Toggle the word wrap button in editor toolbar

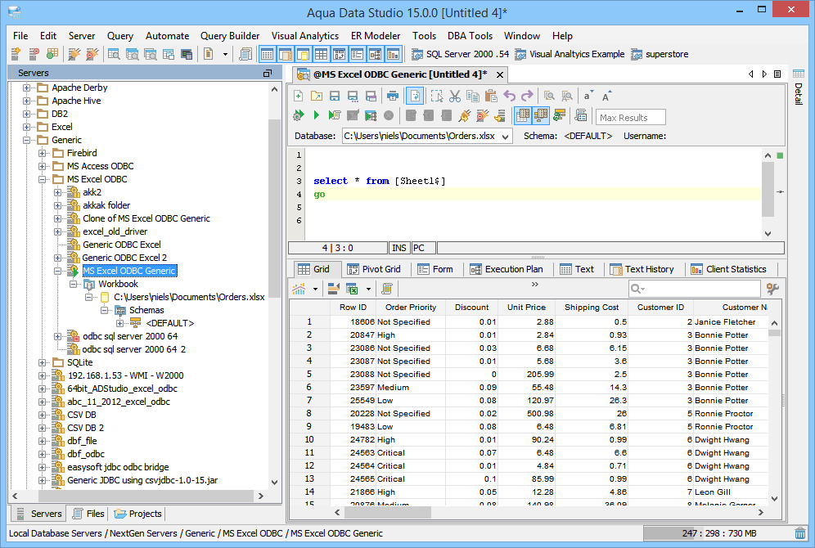click(416, 96)
